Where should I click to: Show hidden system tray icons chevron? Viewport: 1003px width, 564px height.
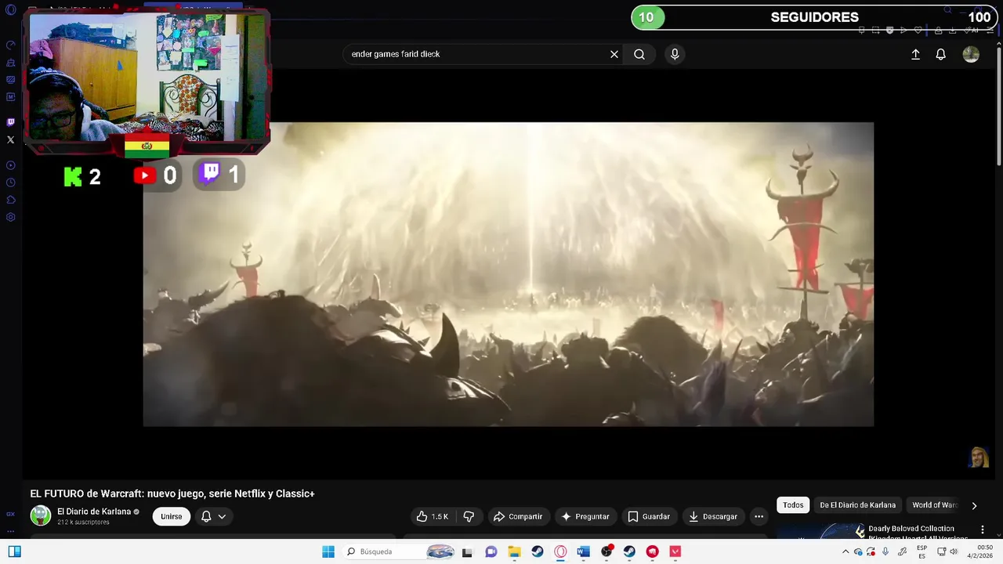845,551
